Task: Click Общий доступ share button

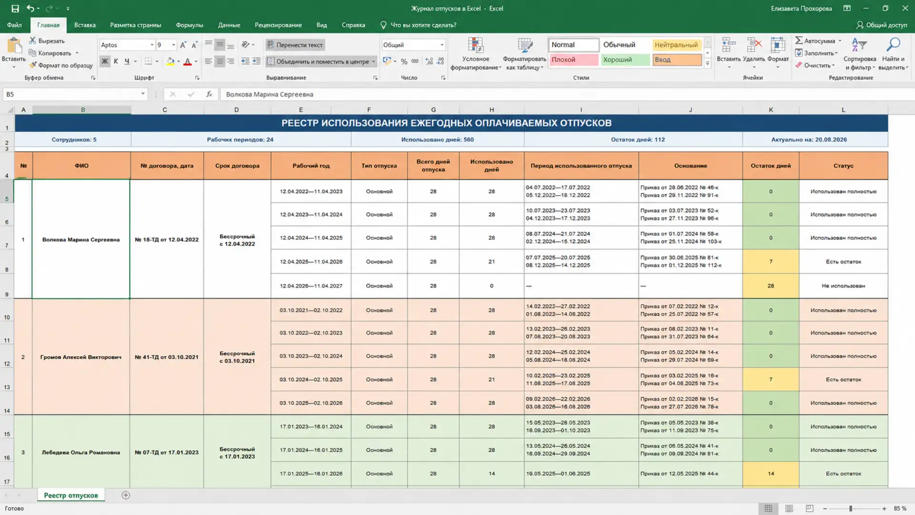Action: tap(882, 25)
